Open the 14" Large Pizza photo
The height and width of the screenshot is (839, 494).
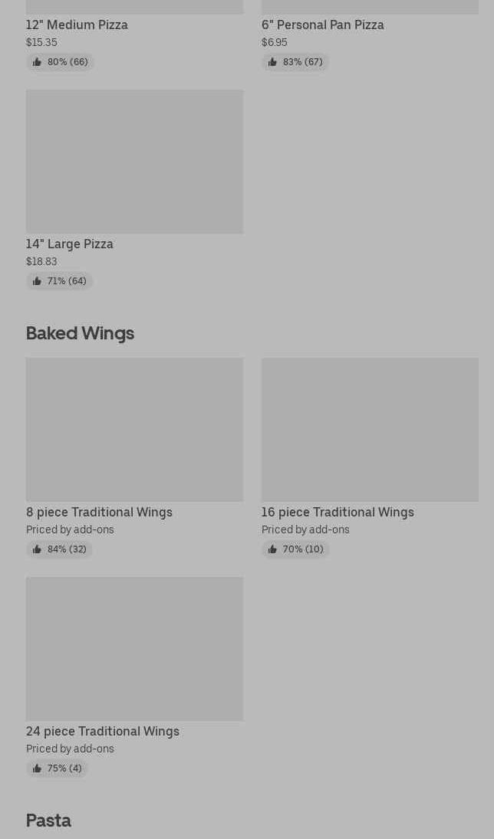click(x=134, y=162)
